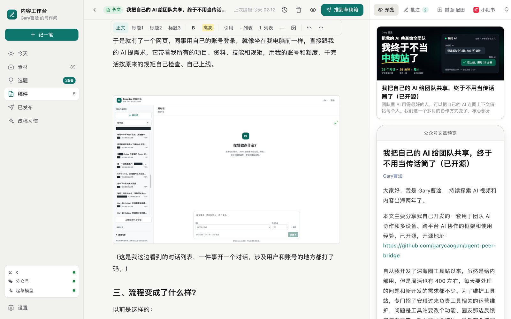Click the embedded DeepSea screenshot in the editor
The width and height of the screenshot is (511, 319).
(x=226, y=170)
